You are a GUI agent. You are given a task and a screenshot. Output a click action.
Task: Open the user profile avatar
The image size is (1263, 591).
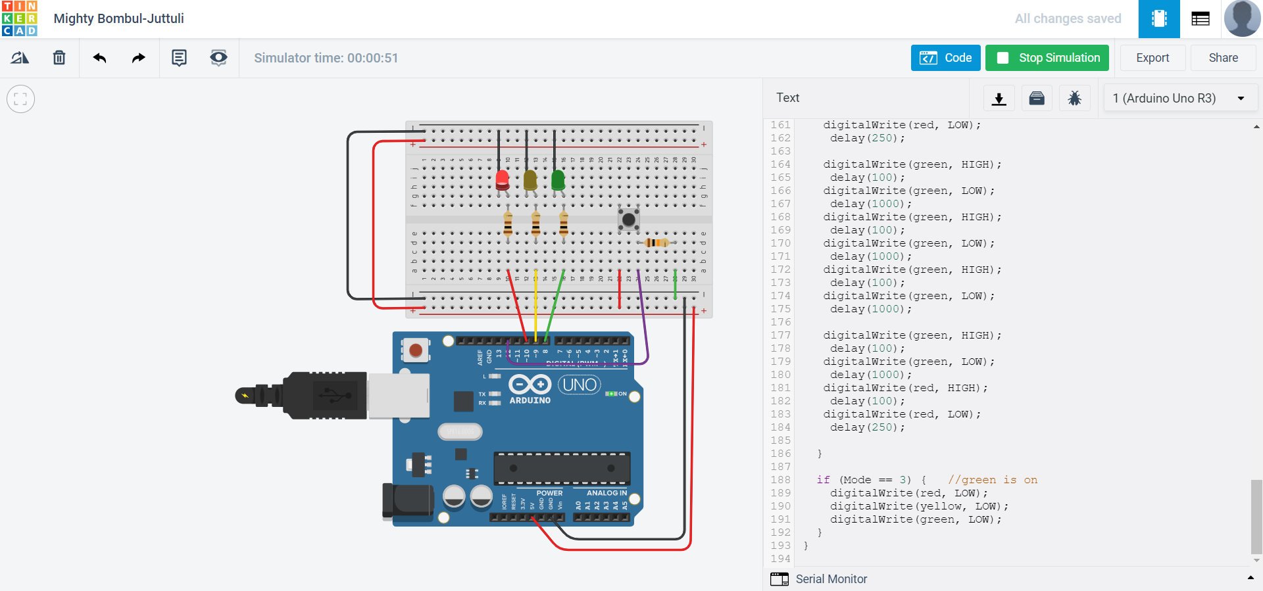[1242, 18]
